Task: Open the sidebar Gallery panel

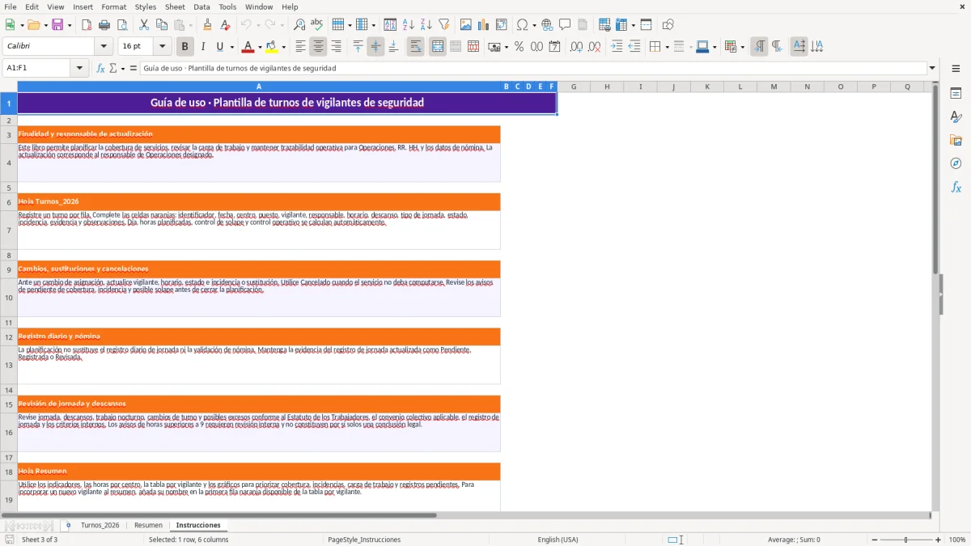Action: [956, 140]
